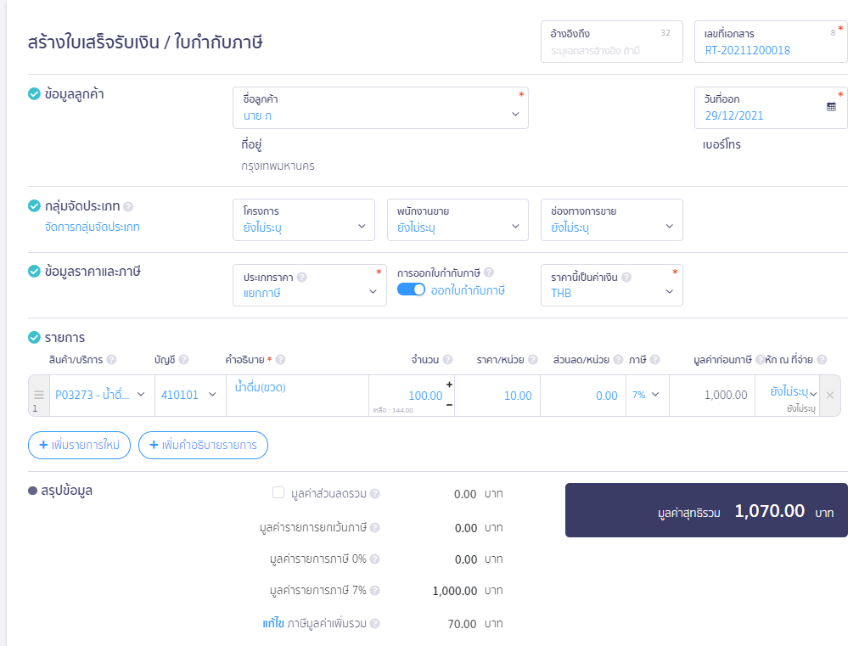Click the VAT total 70.00 value
This screenshot has width=859, height=646.
click(x=462, y=624)
